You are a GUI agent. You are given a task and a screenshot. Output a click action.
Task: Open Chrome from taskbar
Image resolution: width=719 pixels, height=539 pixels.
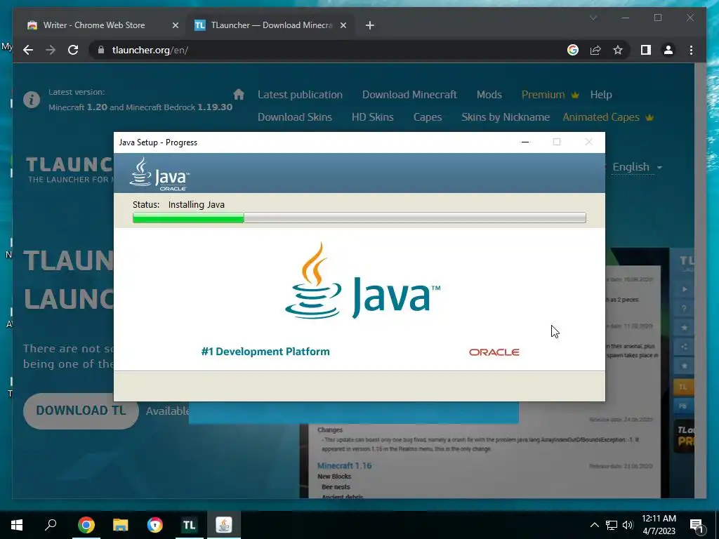86,525
